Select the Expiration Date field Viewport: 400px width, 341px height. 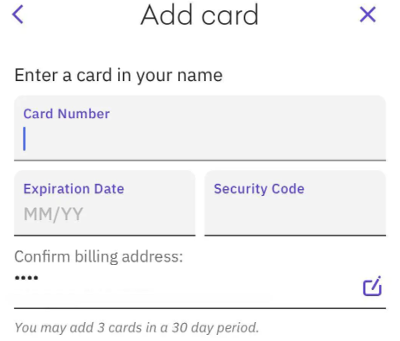tap(105, 203)
